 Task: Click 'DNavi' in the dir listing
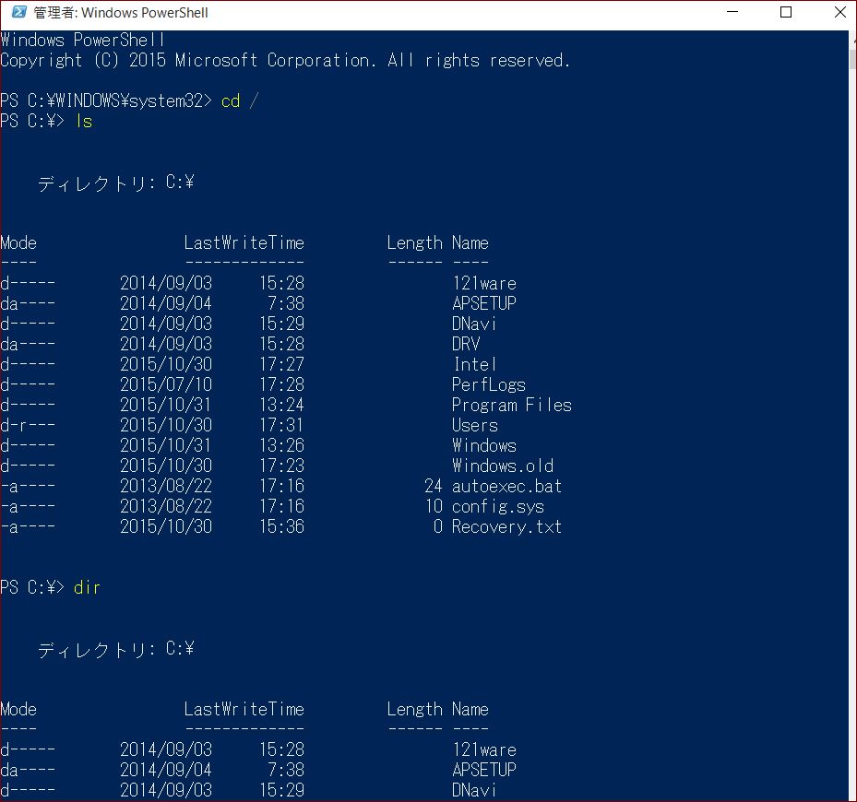pyautogui.click(x=474, y=790)
